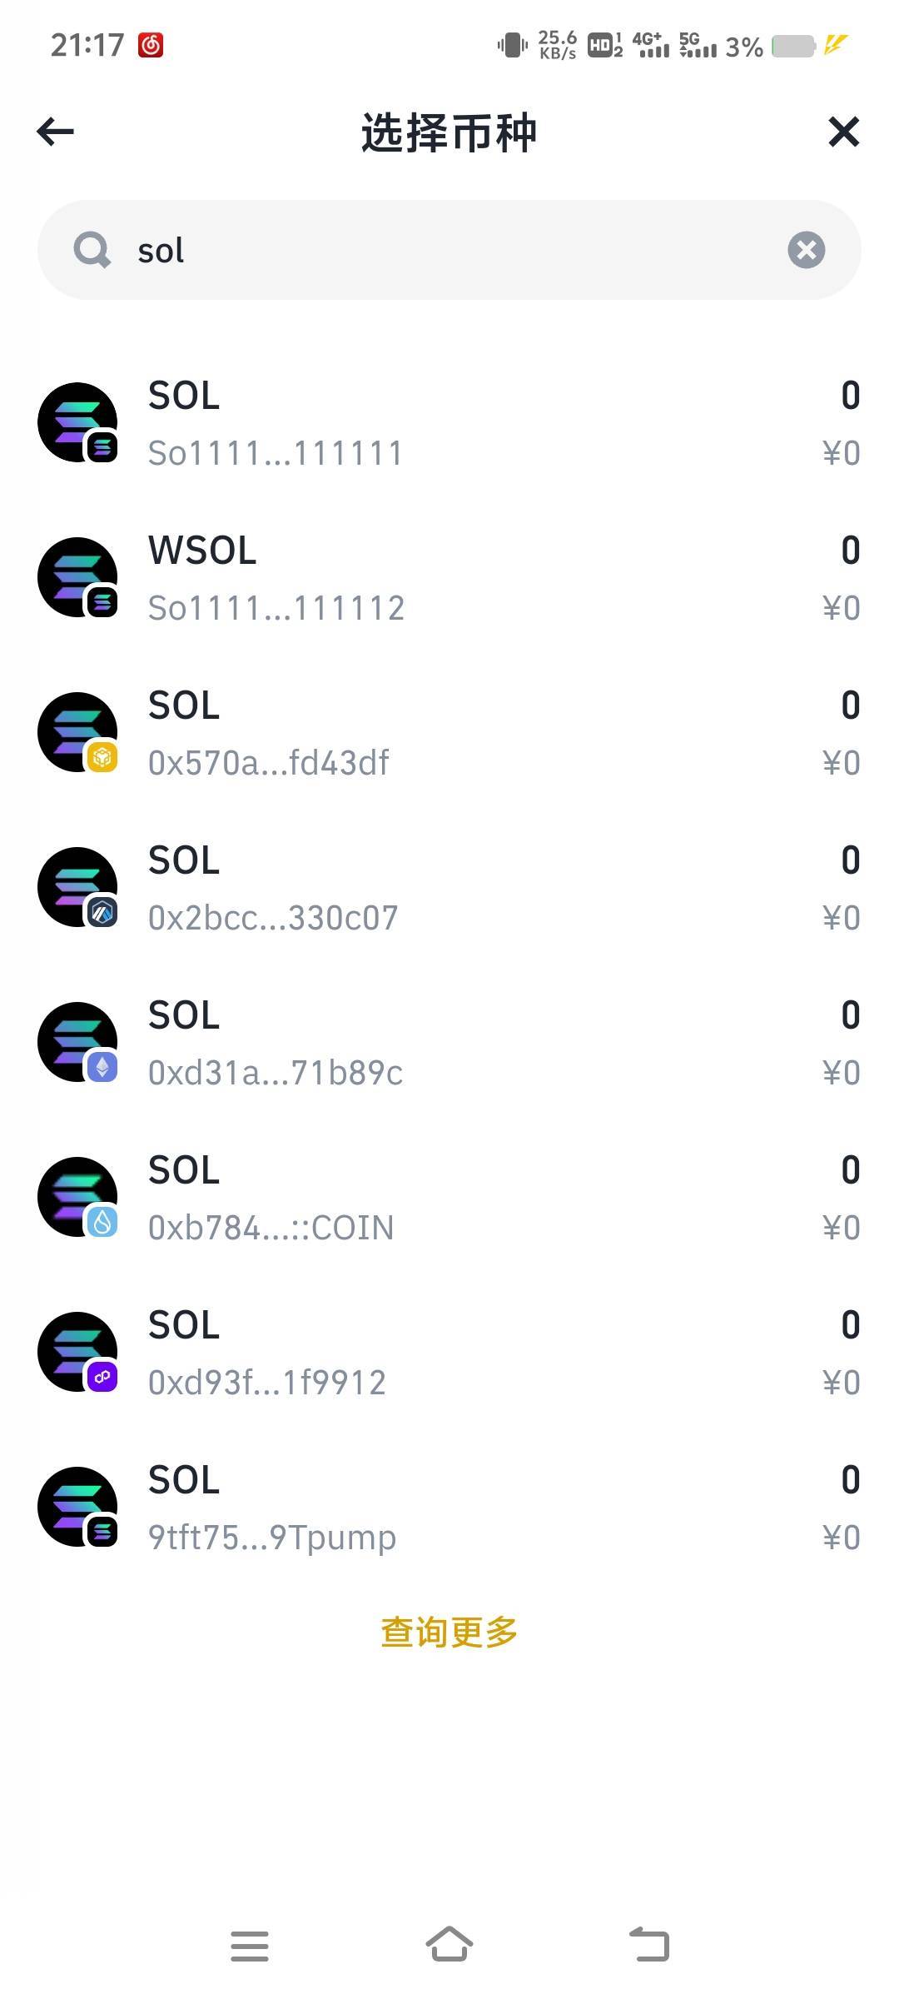Tap the SOL icon with Sui droplet badge

[x=77, y=1198]
